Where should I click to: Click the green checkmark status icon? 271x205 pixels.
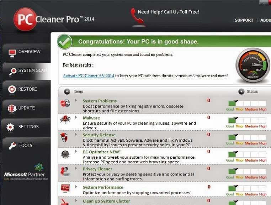(64, 42)
